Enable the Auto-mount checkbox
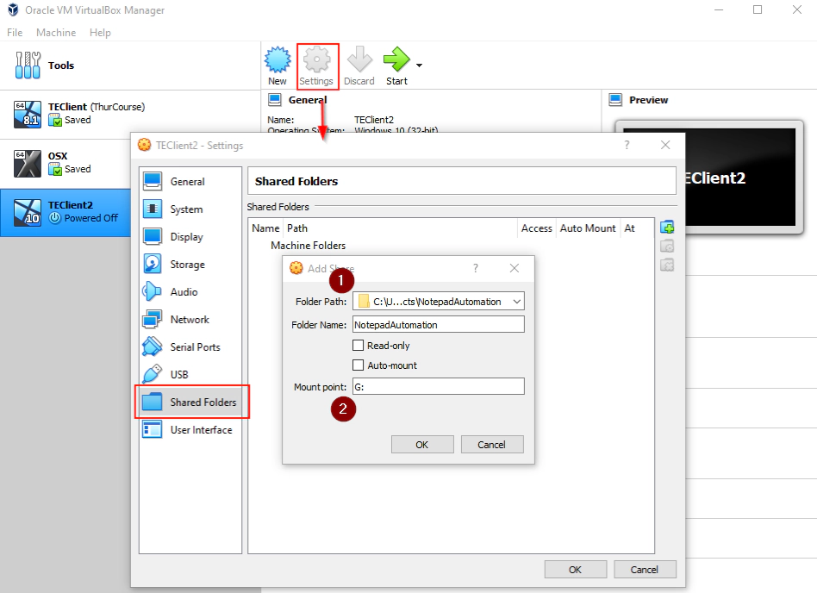Screen dimensions: 817x593 coord(359,365)
